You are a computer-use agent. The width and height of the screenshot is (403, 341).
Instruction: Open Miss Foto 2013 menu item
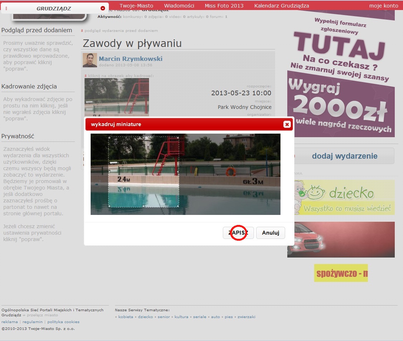(x=224, y=6)
